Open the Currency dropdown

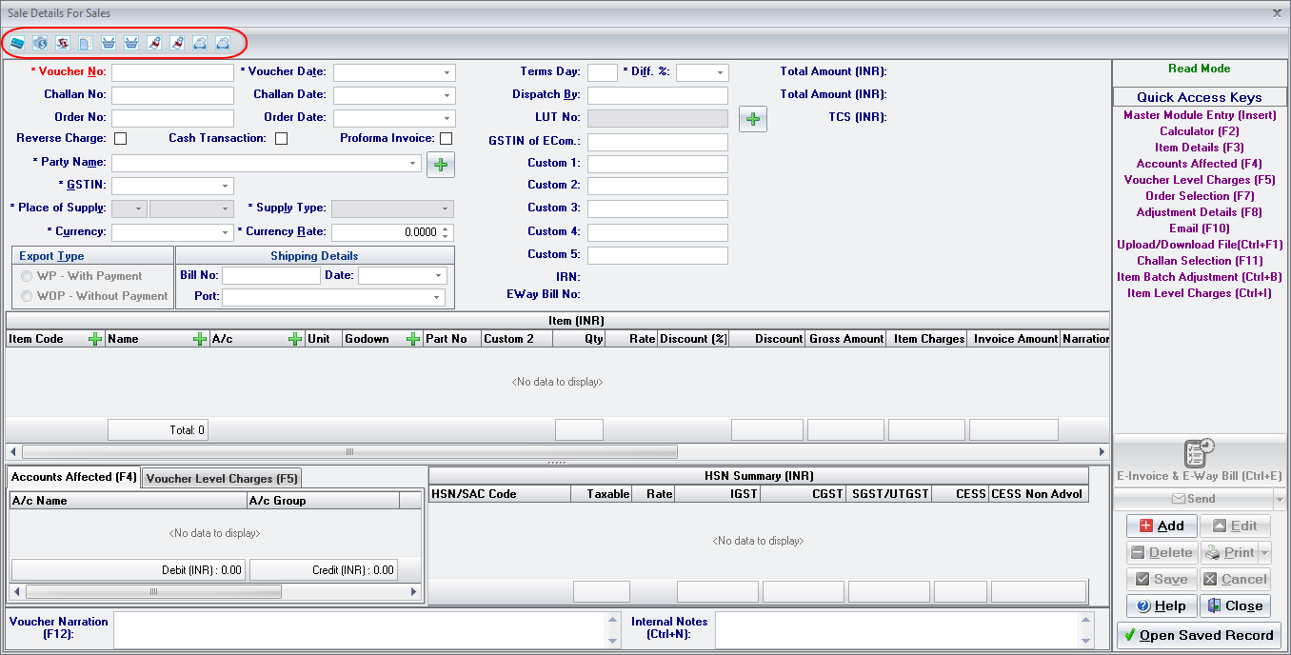click(x=225, y=232)
